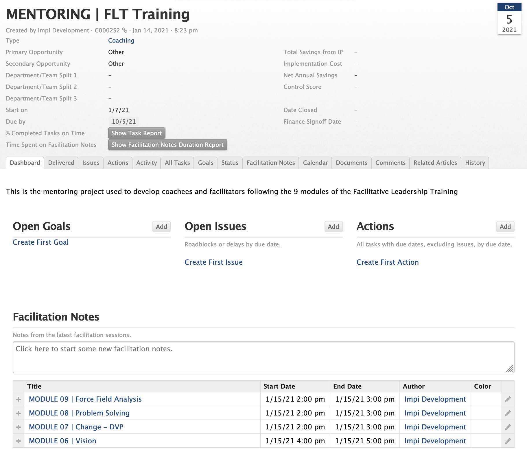The height and width of the screenshot is (454, 527).
Task: Click the Due by 10/5/21 date field
Action: coord(124,122)
